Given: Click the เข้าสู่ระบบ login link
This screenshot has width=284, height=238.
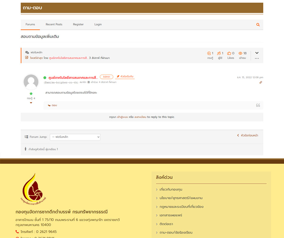Looking at the screenshot, I should 122,117.
